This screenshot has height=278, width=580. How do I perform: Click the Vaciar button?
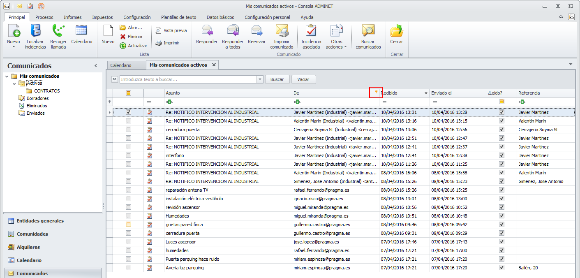click(x=303, y=79)
